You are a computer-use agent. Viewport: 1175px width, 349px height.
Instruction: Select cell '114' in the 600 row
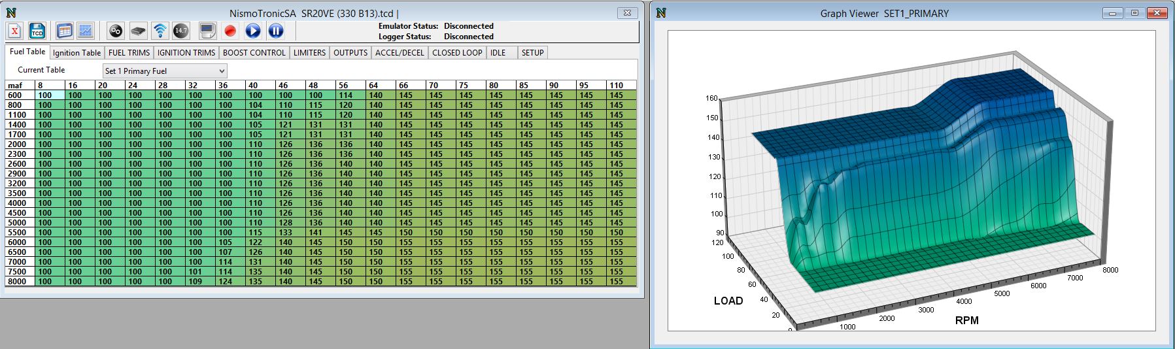[350, 95]
